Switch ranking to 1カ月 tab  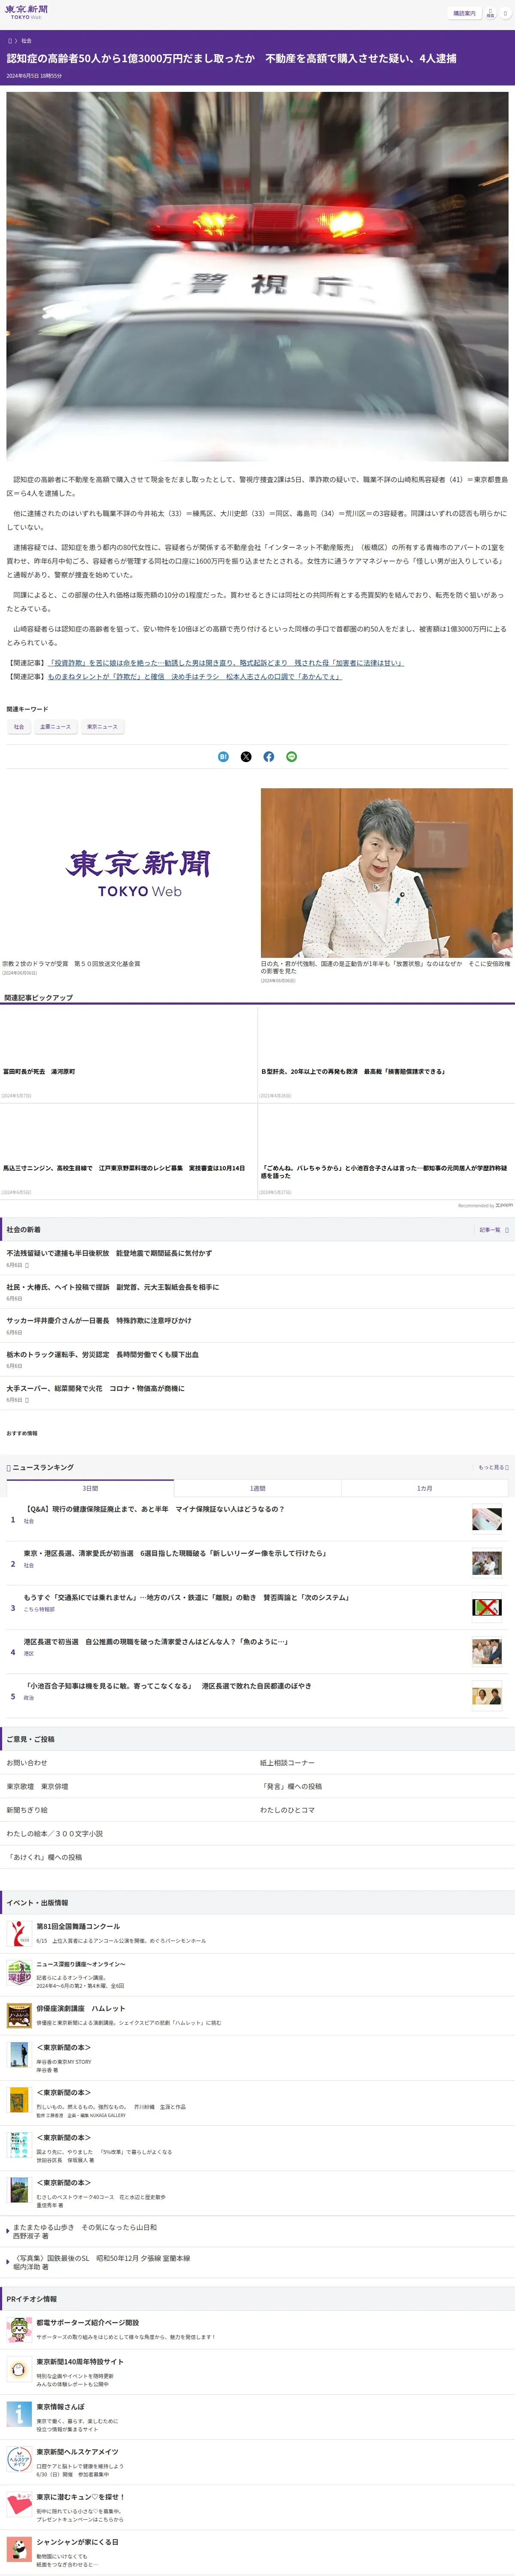tap(425, 1489)
